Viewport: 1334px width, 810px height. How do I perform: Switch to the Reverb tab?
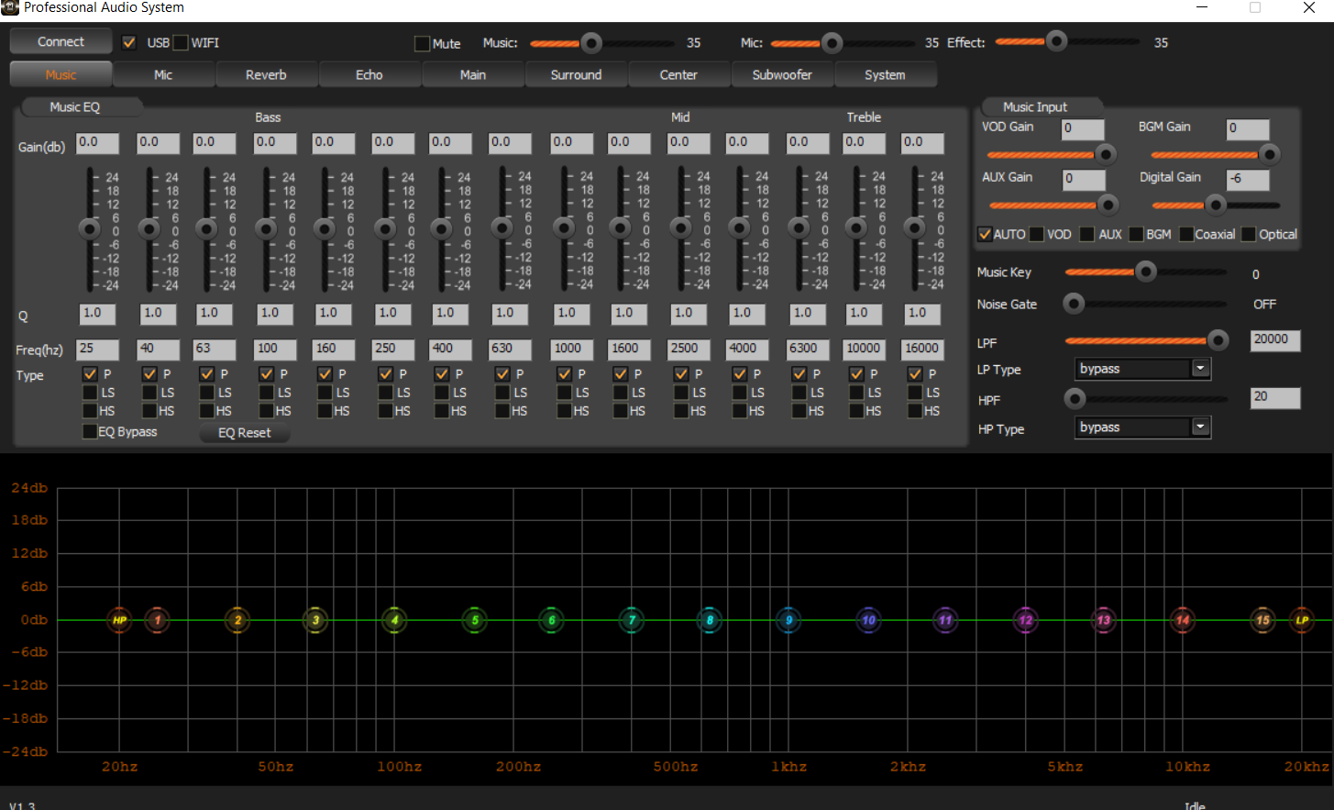click(266, 74)
